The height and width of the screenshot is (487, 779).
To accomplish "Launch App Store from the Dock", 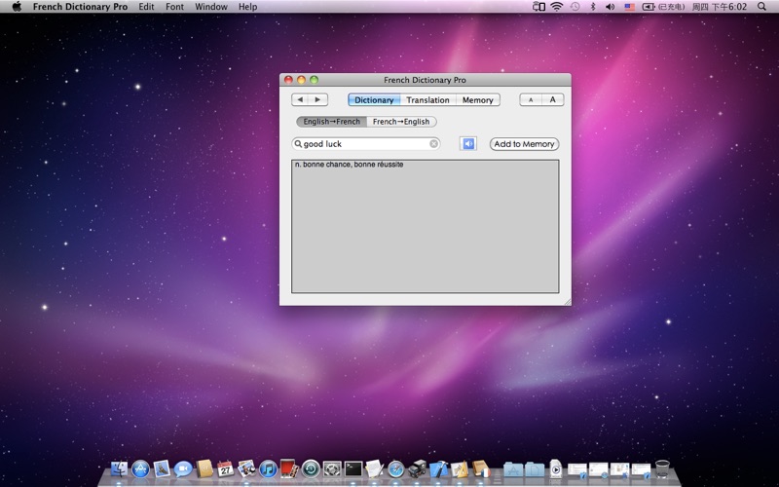I will point(140,469).
